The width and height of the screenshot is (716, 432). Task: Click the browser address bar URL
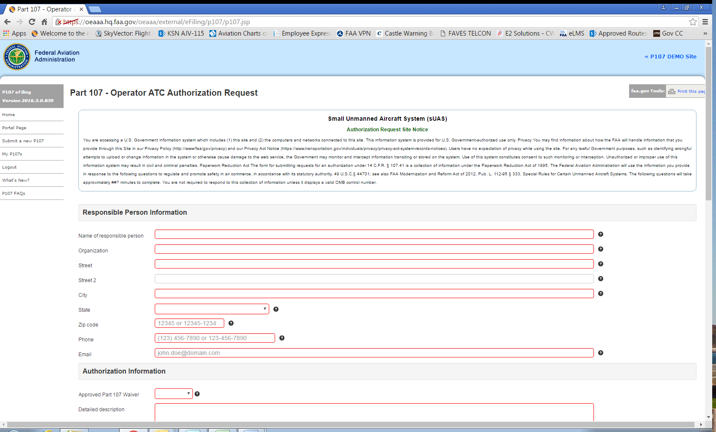pos(156,22)
